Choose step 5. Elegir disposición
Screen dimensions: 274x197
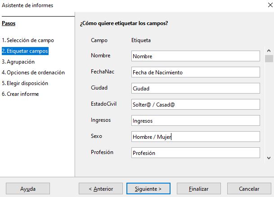[25, 83]
